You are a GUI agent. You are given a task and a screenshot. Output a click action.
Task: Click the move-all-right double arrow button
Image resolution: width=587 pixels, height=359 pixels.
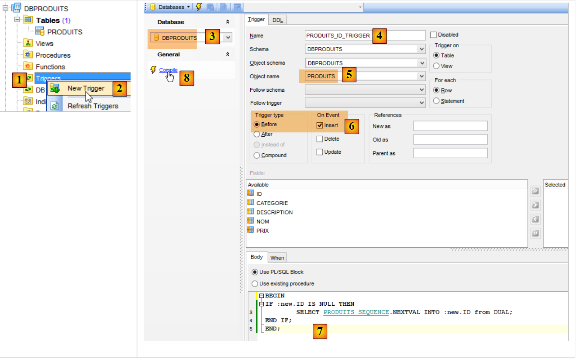click(535, 191)
